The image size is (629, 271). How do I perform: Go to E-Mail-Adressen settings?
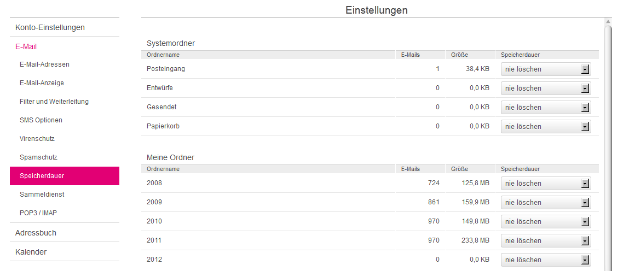44,64
